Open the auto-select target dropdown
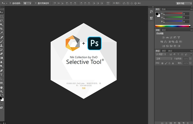Viewport: 193px width, 124px height. tap(27, 3)
